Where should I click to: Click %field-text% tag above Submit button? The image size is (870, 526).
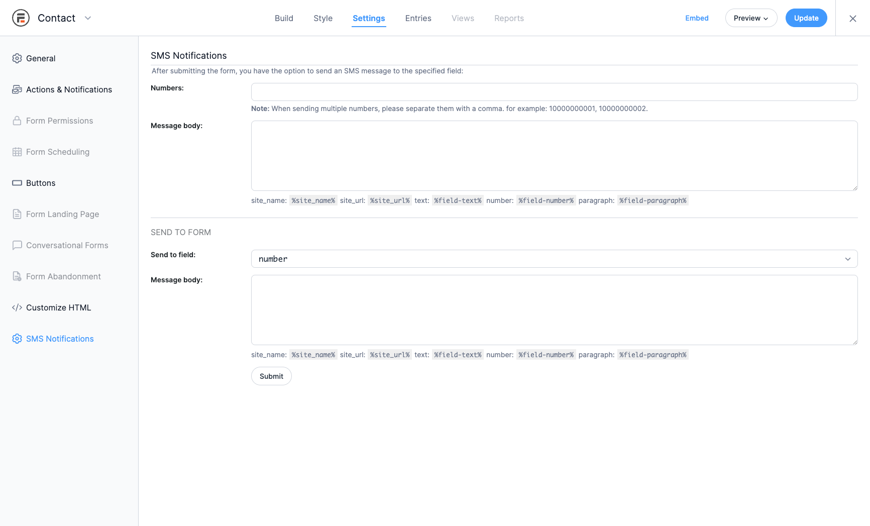458,355
